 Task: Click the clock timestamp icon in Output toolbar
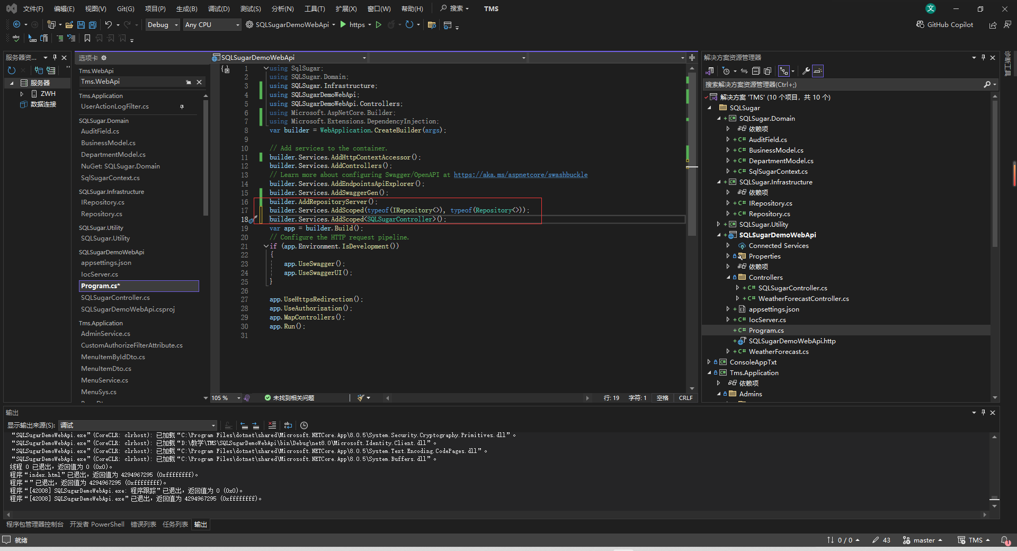304,425
